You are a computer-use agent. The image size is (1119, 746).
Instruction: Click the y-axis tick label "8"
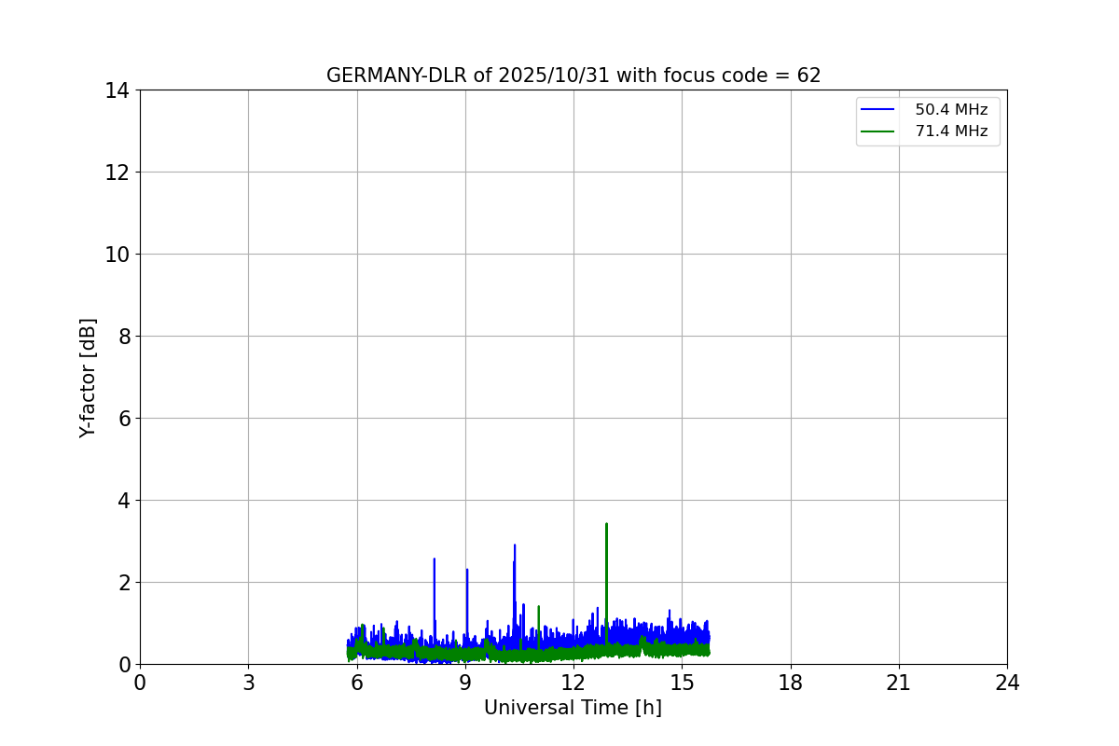pyautogui.click(x=123, y=337)
